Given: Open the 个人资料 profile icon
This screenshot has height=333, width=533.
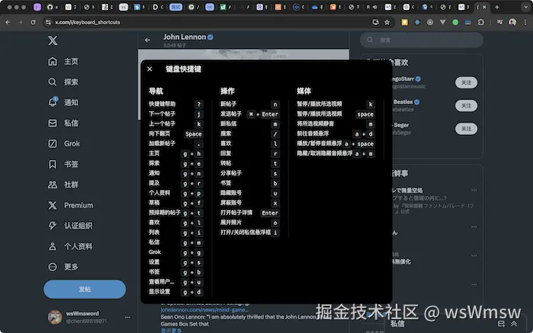Looking at the screenshot, I should coord(53,246).
